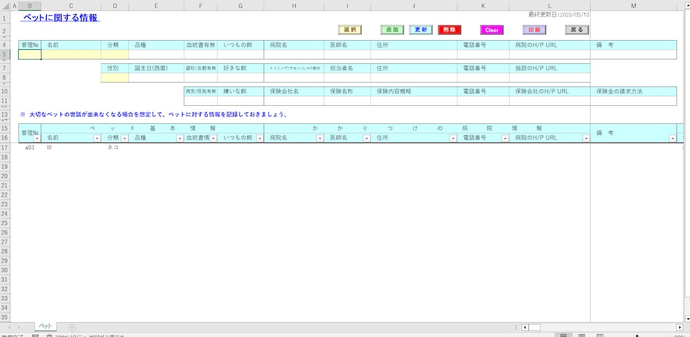Click the 備考 input cell in row 5

point(633,55)
